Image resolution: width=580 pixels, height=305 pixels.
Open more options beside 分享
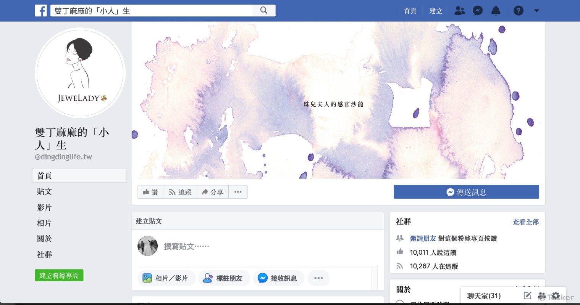point(238,192)
